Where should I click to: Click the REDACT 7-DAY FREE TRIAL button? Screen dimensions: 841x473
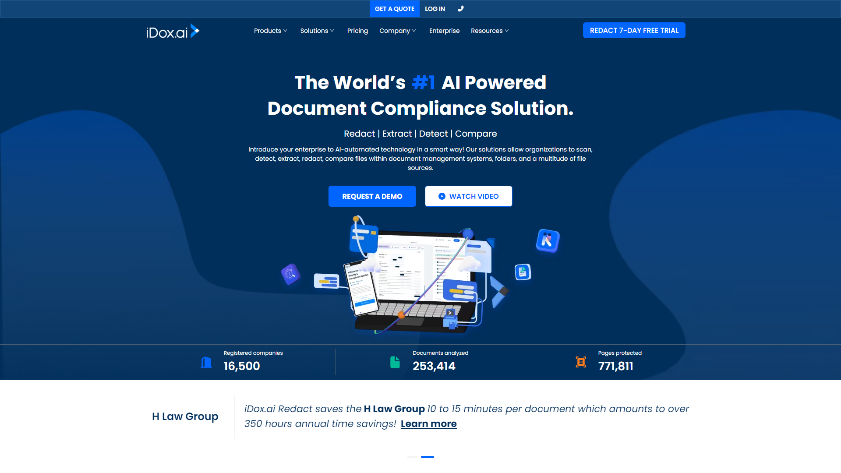tap(634, 30)
